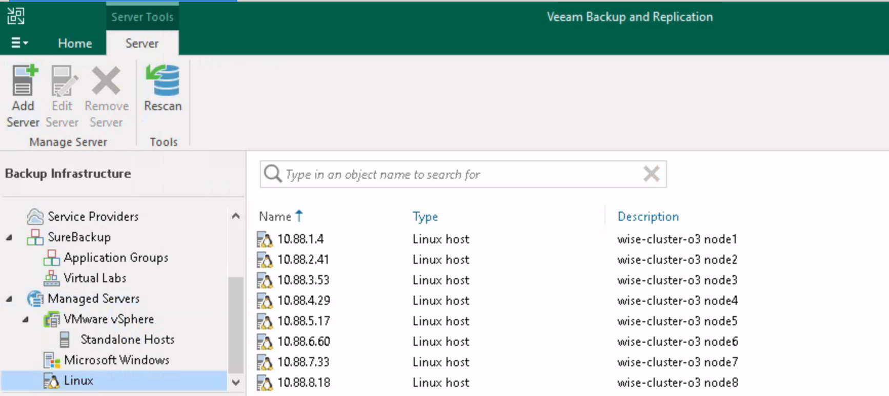Select the SureBackup tree node
889x396 pixels.
[x=79, y=237]
